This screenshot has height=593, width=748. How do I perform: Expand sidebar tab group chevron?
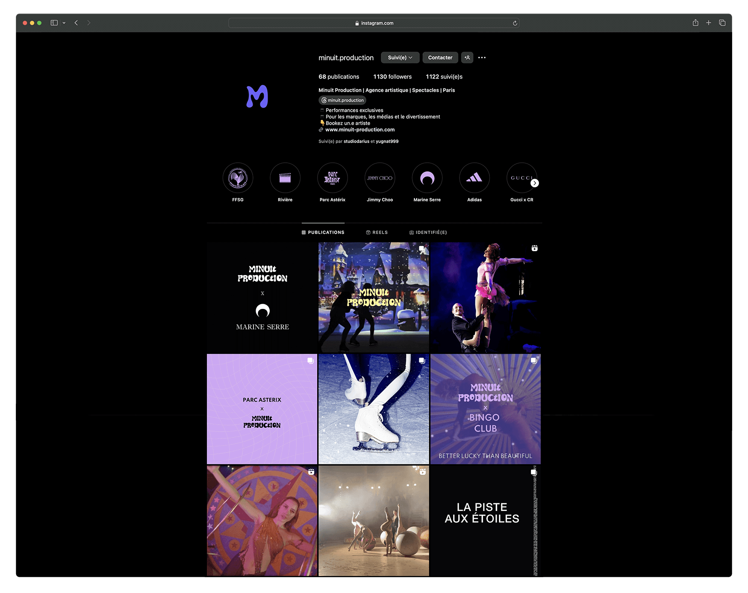64,23
